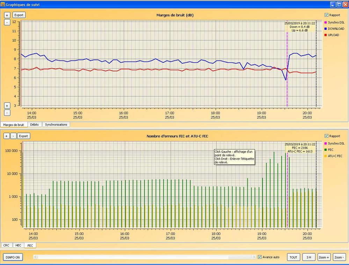Click the plus button in FEC errors panel
Screen dimensions: 349x265
(7, 136)
